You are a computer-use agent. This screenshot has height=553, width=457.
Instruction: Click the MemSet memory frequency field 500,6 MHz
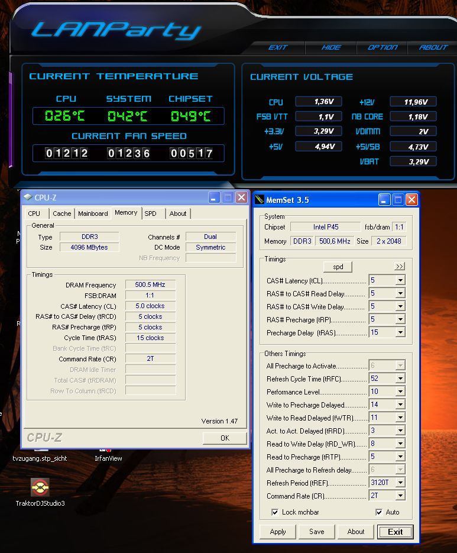tap(335, 241)
